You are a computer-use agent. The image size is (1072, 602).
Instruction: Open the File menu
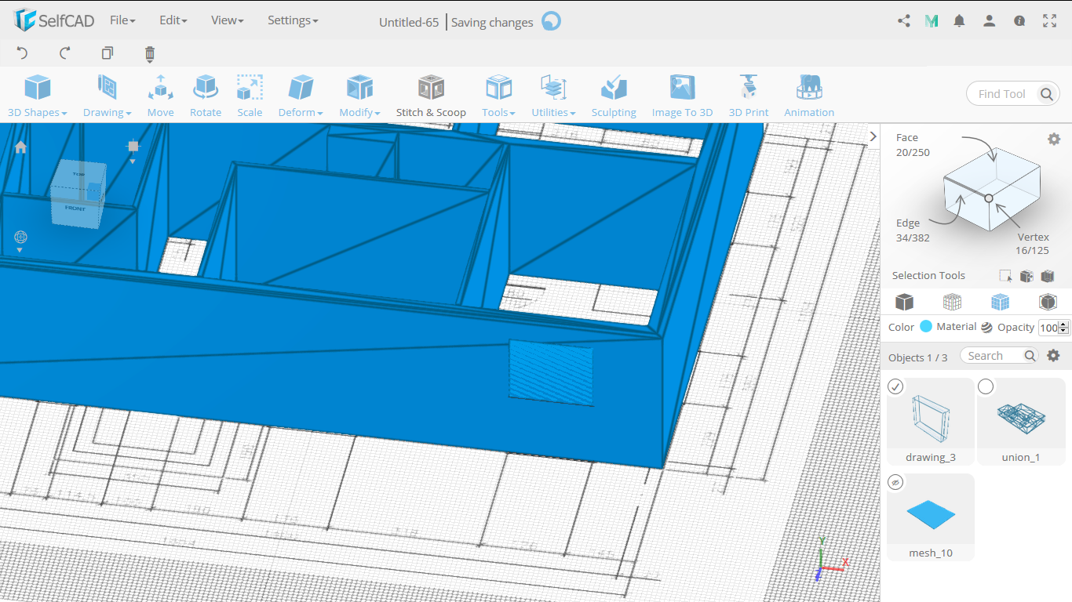click(x=122, y=20)
